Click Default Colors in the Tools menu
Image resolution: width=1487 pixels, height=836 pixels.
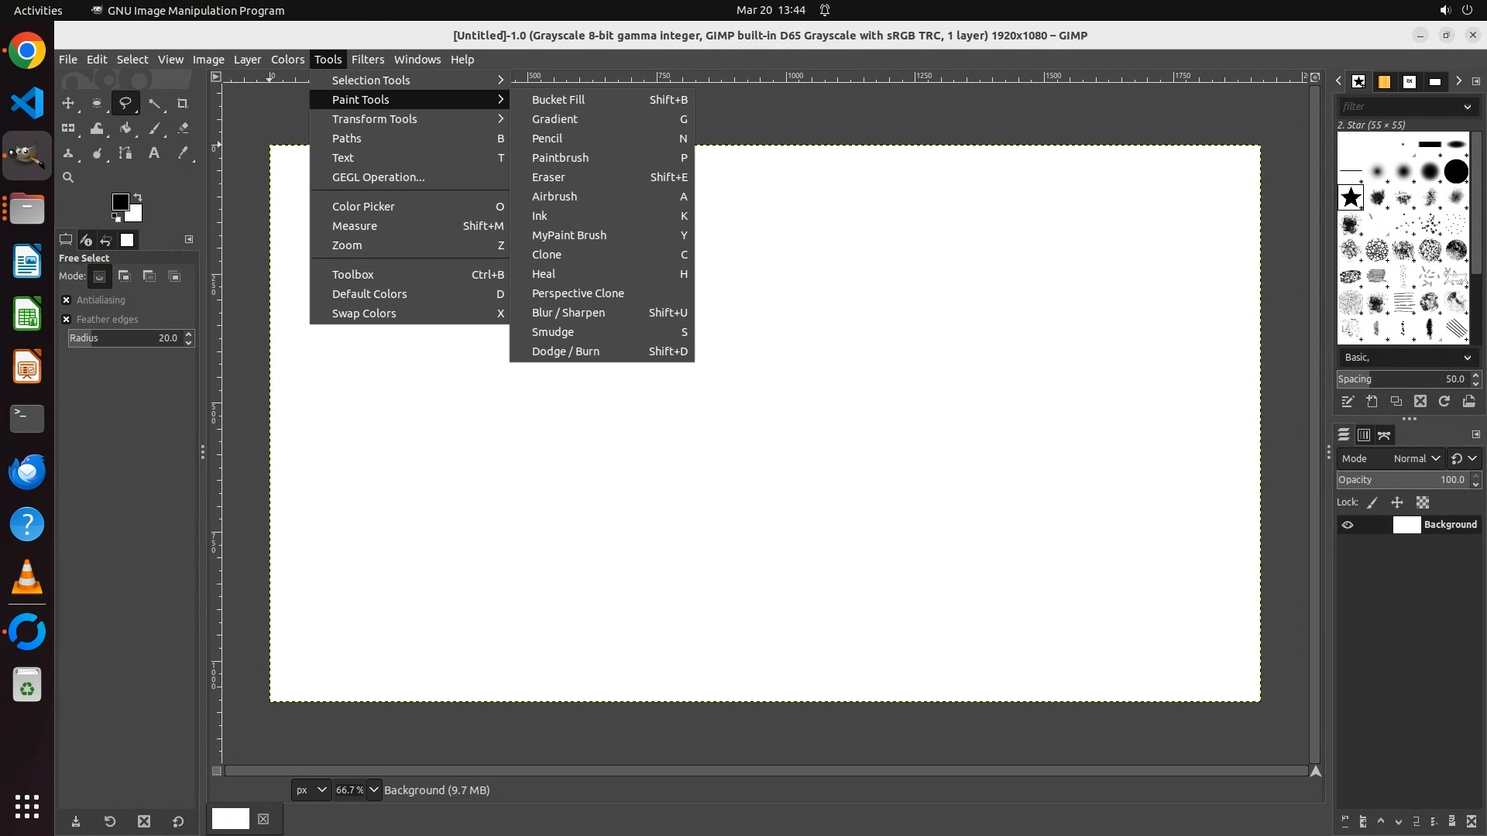tap(369, 294)
